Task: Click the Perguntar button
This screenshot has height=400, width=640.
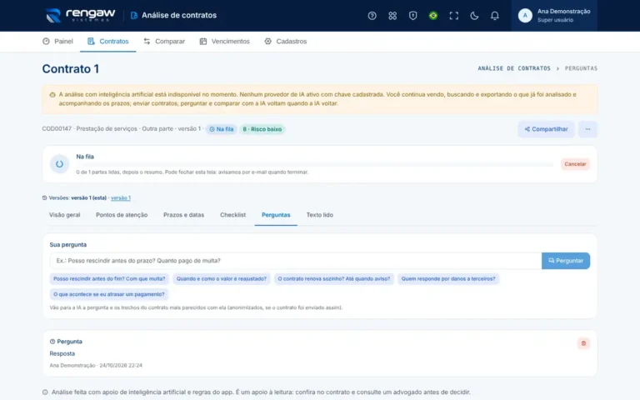Action: [x=566, y=261]
